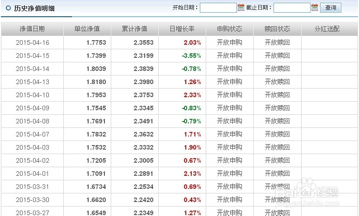Click unit net value 1.7545
The width and height of the screenshot is (359, 216).
[x=96, y=108]
